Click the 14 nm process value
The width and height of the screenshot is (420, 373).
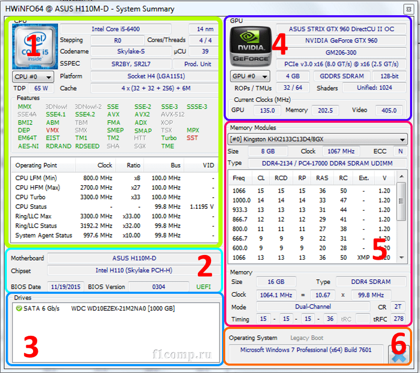click(x=205, y=29)
